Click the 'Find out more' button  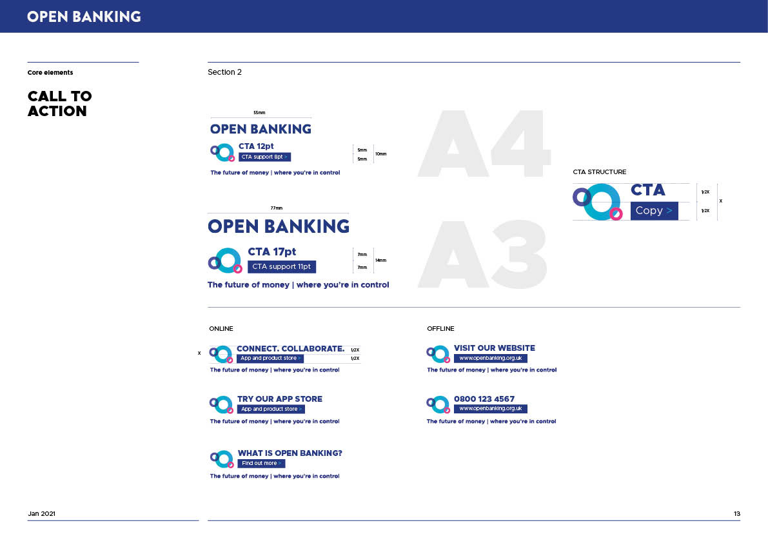[261, 463]
